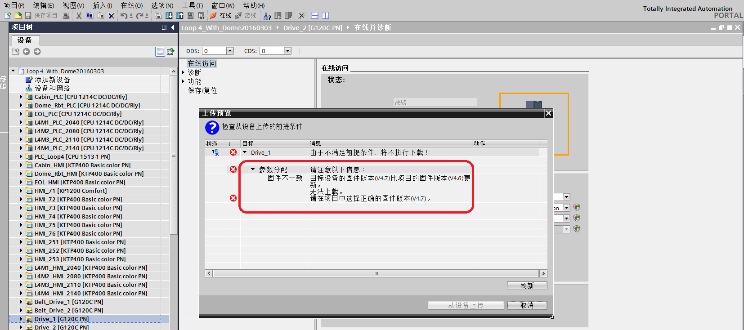Open the 编辑(E) menu
Image resolution: width=744 pixels, height=330 pixels.
point(43,5)
